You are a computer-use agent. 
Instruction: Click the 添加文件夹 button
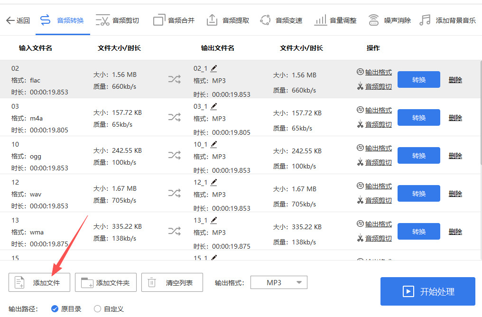coord(106,282)
